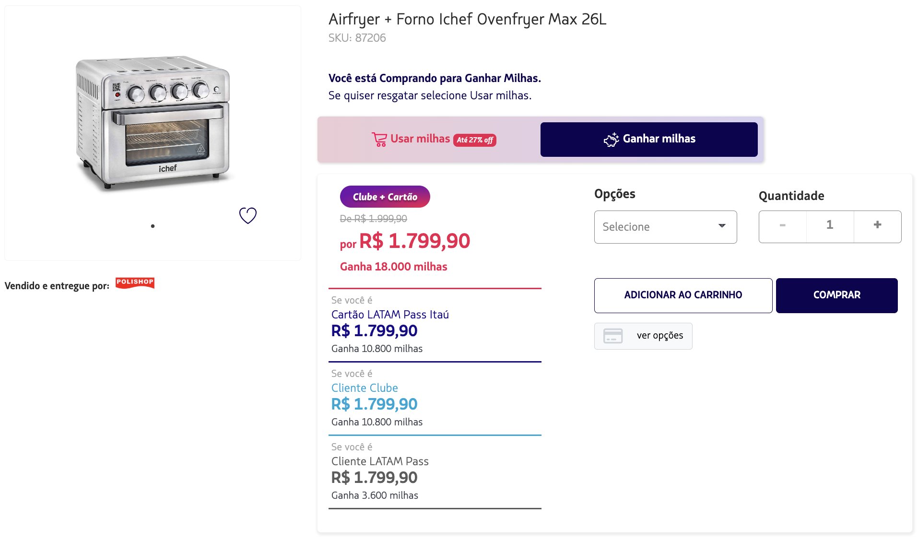
Task: Click the piggy bank icon in Ganhar milhas
Action: click(x=611, y=140)
